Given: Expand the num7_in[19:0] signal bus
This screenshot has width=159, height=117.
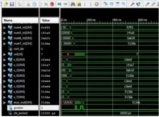Looking at the screenshot, I should (x=5, y=44).
